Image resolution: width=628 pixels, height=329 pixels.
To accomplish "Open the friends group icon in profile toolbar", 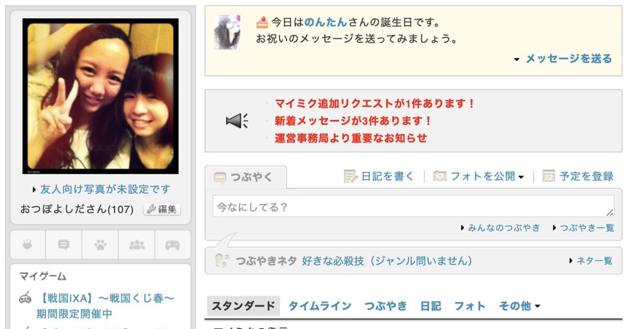I will [x=137, y=244].
